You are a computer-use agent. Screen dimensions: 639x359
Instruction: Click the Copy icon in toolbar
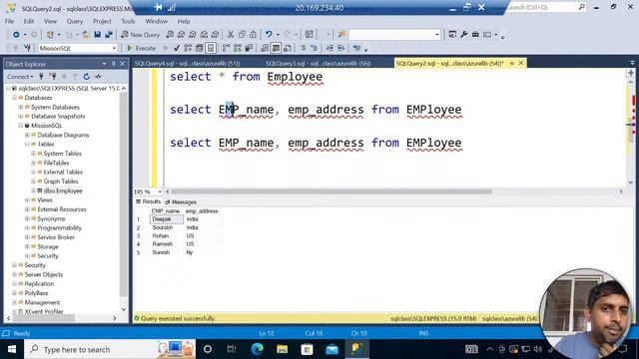[x=242, y=35]
